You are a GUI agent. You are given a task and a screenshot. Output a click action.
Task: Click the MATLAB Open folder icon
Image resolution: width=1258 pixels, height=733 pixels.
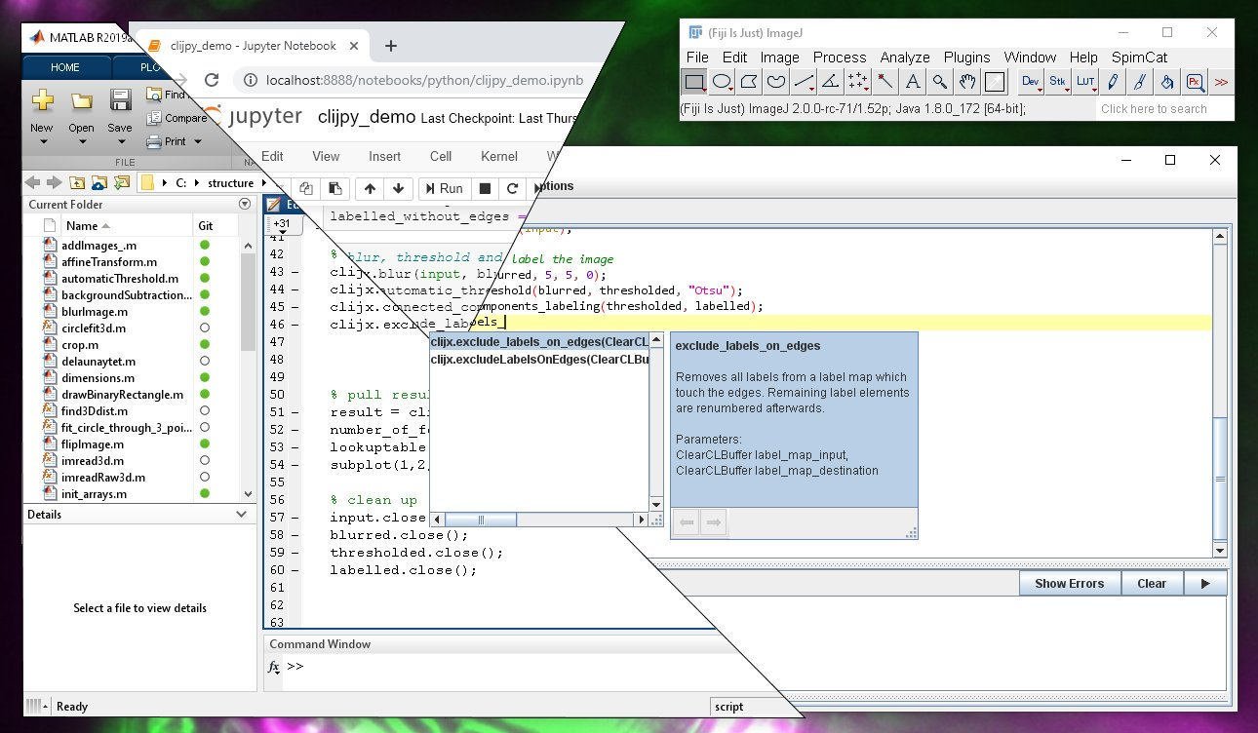(81, 100)
